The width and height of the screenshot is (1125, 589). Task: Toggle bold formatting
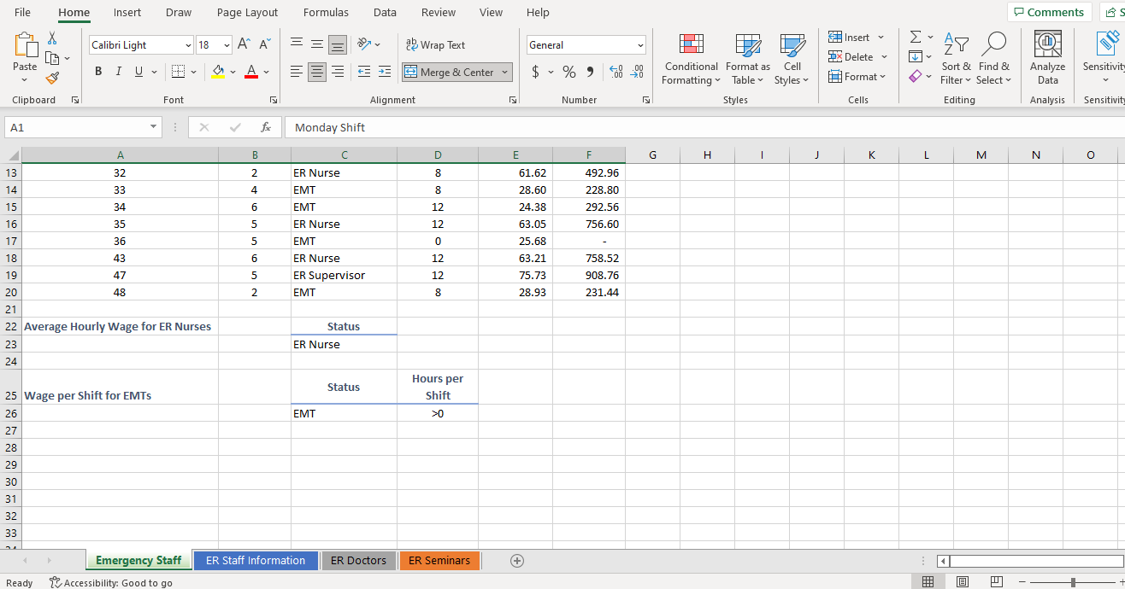click(97, 71)
